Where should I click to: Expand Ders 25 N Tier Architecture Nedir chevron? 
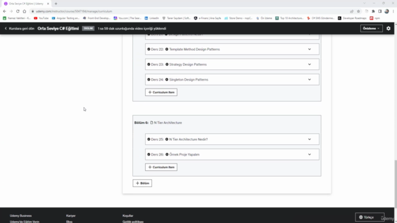point(310,139)
